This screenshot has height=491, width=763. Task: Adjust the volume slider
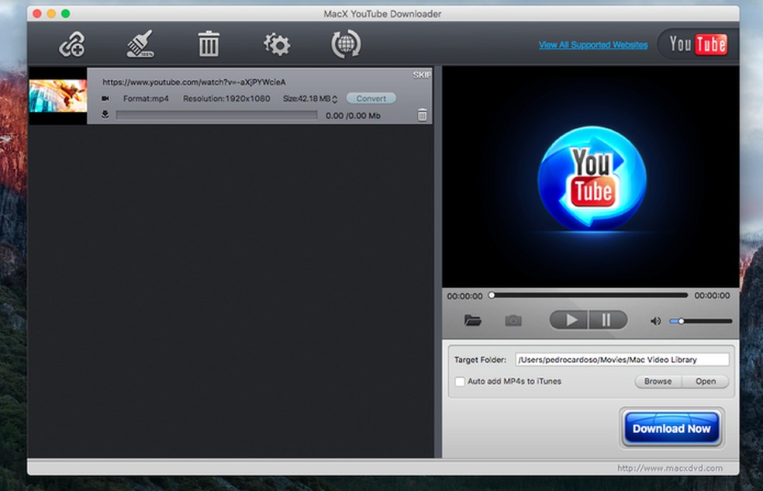pos(701,321)
